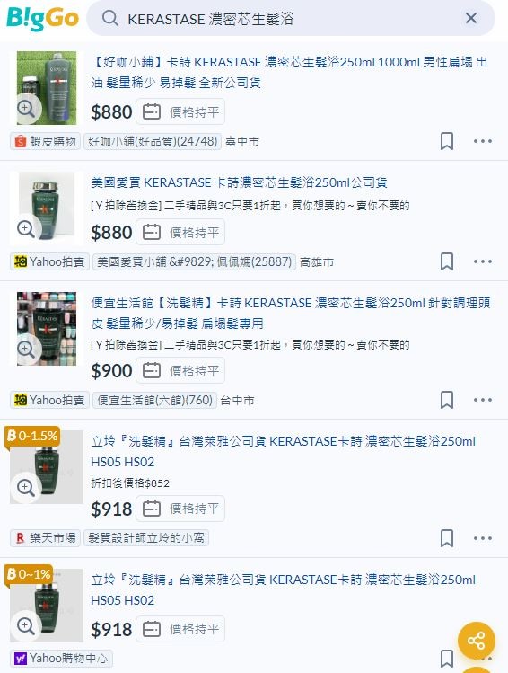Zoom thumbnail of 便宜生活館 product
The width and height of the screenshot is (508, 673).
click(x=26, y=349)
